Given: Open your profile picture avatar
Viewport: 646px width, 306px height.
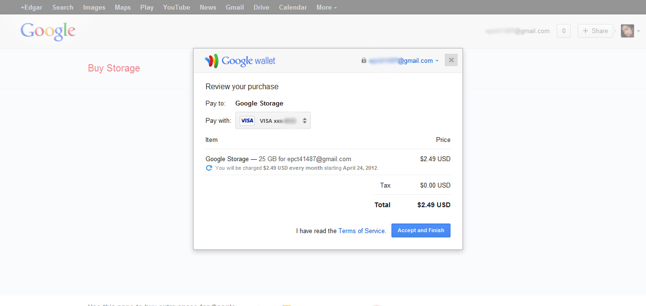Looking at the screenshot, I should coord(627,31).
